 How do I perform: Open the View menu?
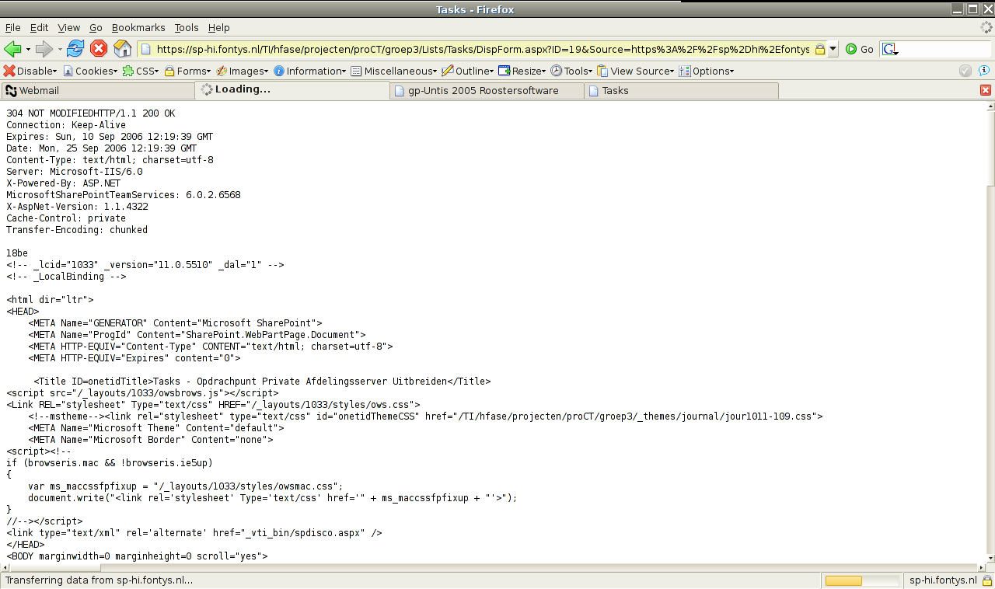[68, 27]
